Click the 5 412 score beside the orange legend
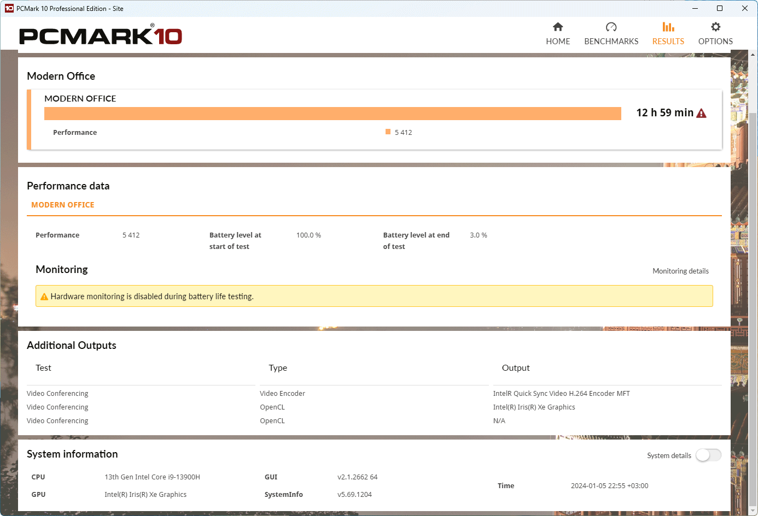Image resolution: width=758 pixels, height=516 pixels. [x=404, y=132]
